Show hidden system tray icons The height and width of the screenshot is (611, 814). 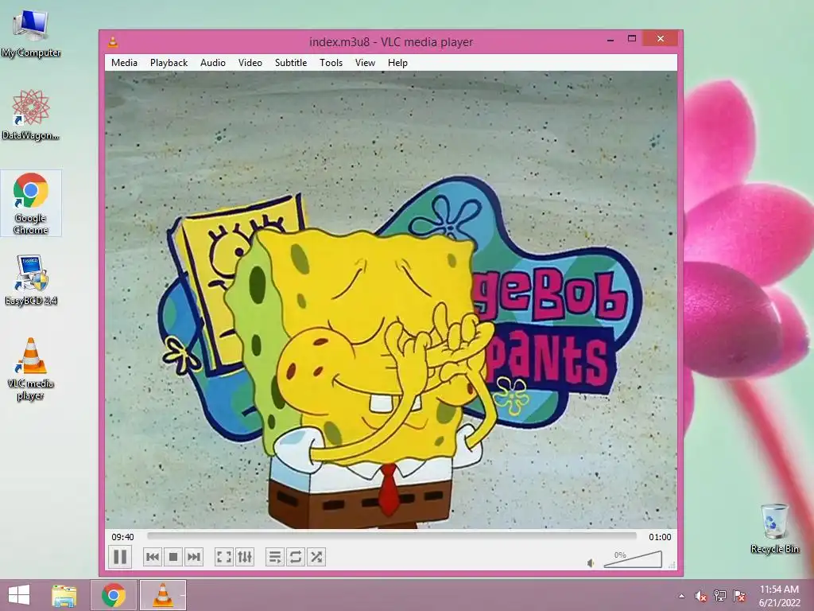681,596
